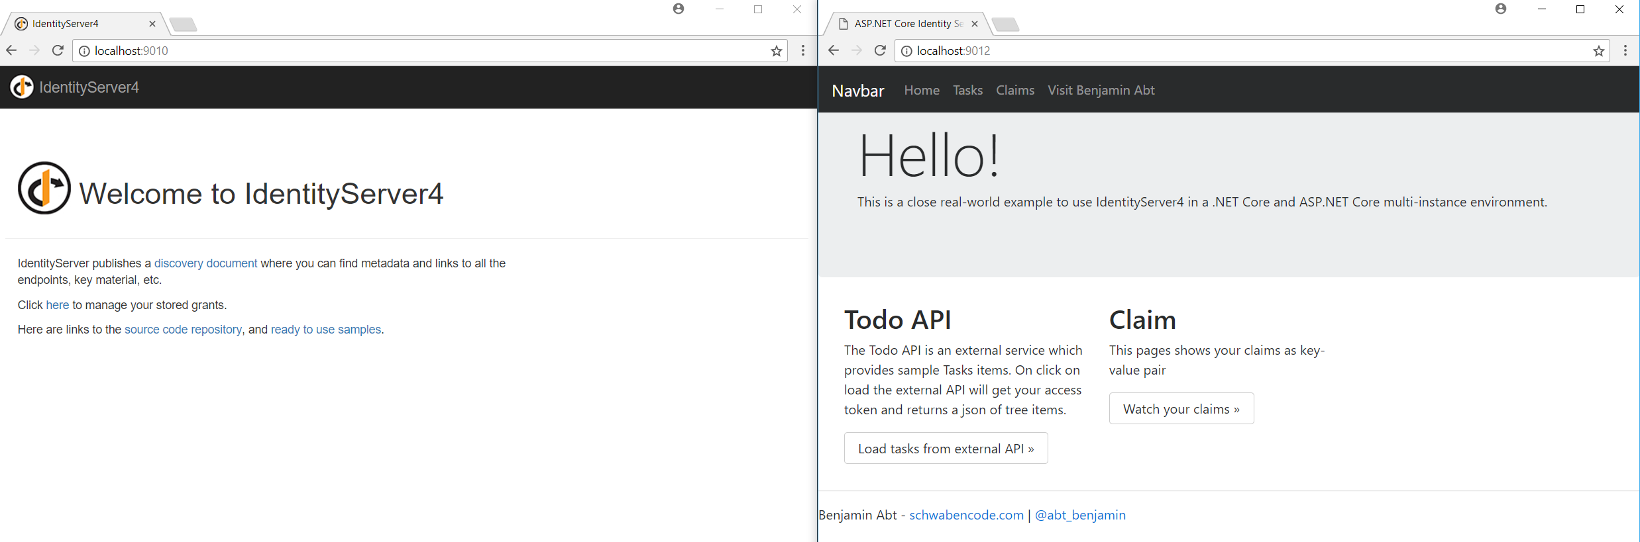Open new tab in IdentityServer4 window

[x=184, y=25]
